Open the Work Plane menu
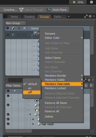This screenshot has height=137, width=96. click(57, 10)
